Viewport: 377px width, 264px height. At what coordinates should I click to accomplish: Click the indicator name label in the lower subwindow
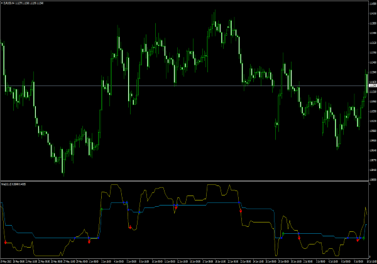click(x=13, y=184)
